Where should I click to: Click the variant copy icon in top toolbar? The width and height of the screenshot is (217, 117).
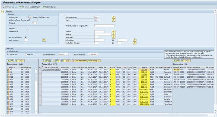coord(6,7)
